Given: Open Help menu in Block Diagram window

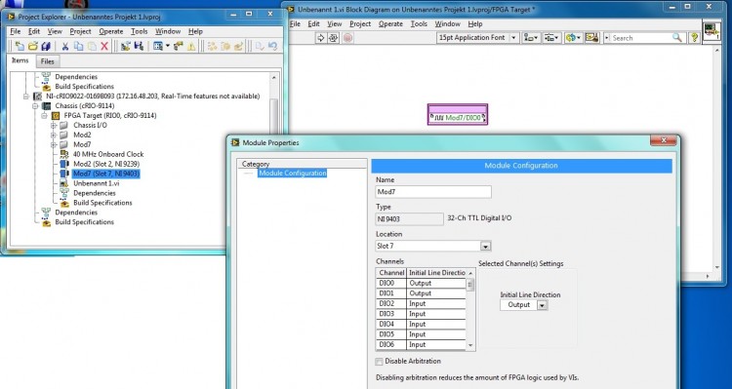Looking at the screenshot, I should click(474, 23).
